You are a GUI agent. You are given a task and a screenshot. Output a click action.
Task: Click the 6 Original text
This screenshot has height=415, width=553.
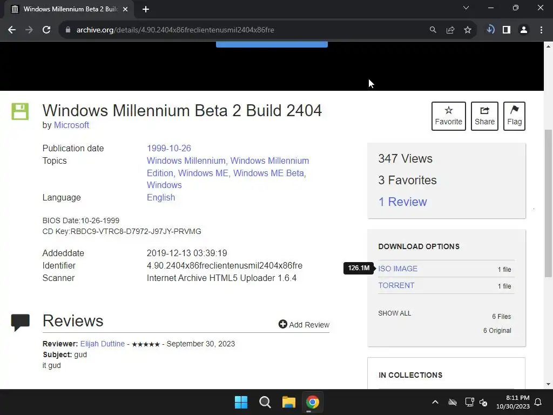(x=497, y=331)
